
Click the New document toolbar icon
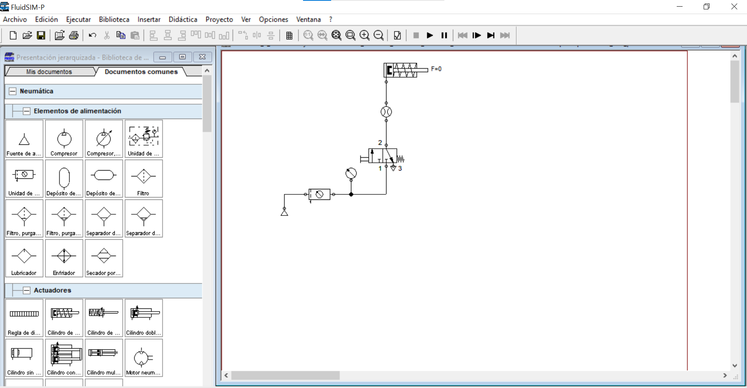point(13,36)
